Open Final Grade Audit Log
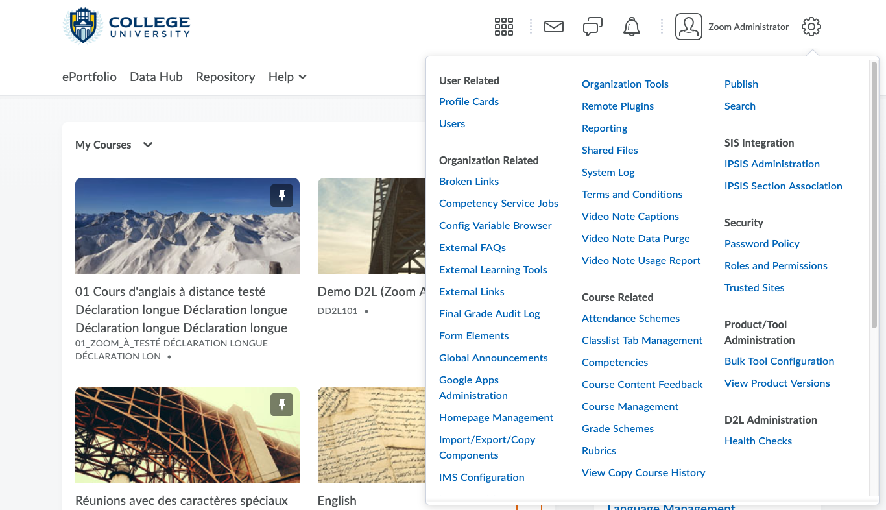The image size is (886, 510). click(490, 314)
